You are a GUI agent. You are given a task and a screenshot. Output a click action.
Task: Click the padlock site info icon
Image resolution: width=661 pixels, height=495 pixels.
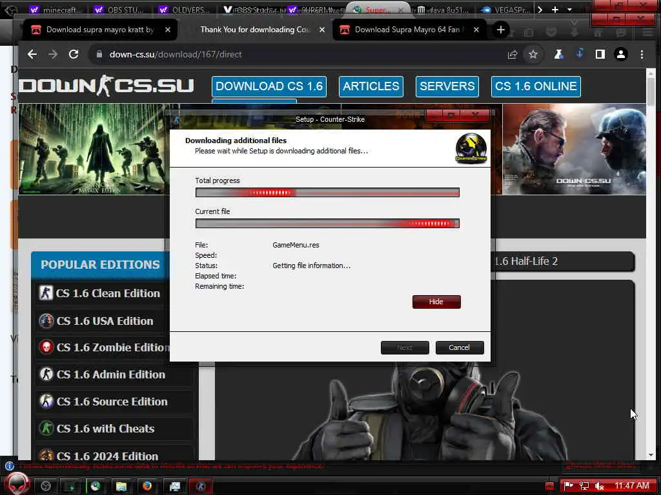pyautogui.click(x=99, y=54)
